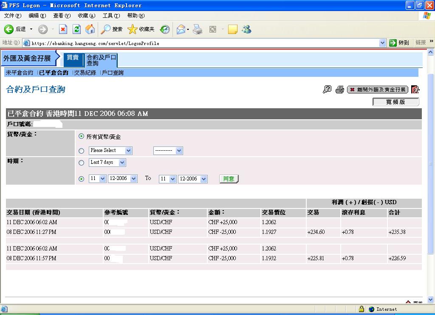Open the dashed second currency dropdown
Image resolution: width=435 pixels, height=315 pixels.
click(x=168, y=151)
